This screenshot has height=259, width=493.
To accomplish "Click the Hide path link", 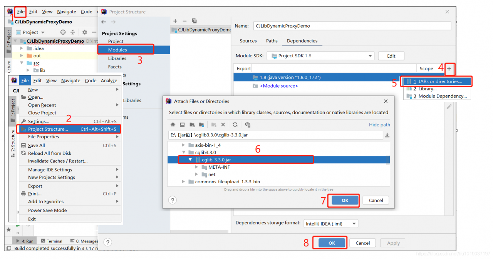I will [x=379, y=125].
